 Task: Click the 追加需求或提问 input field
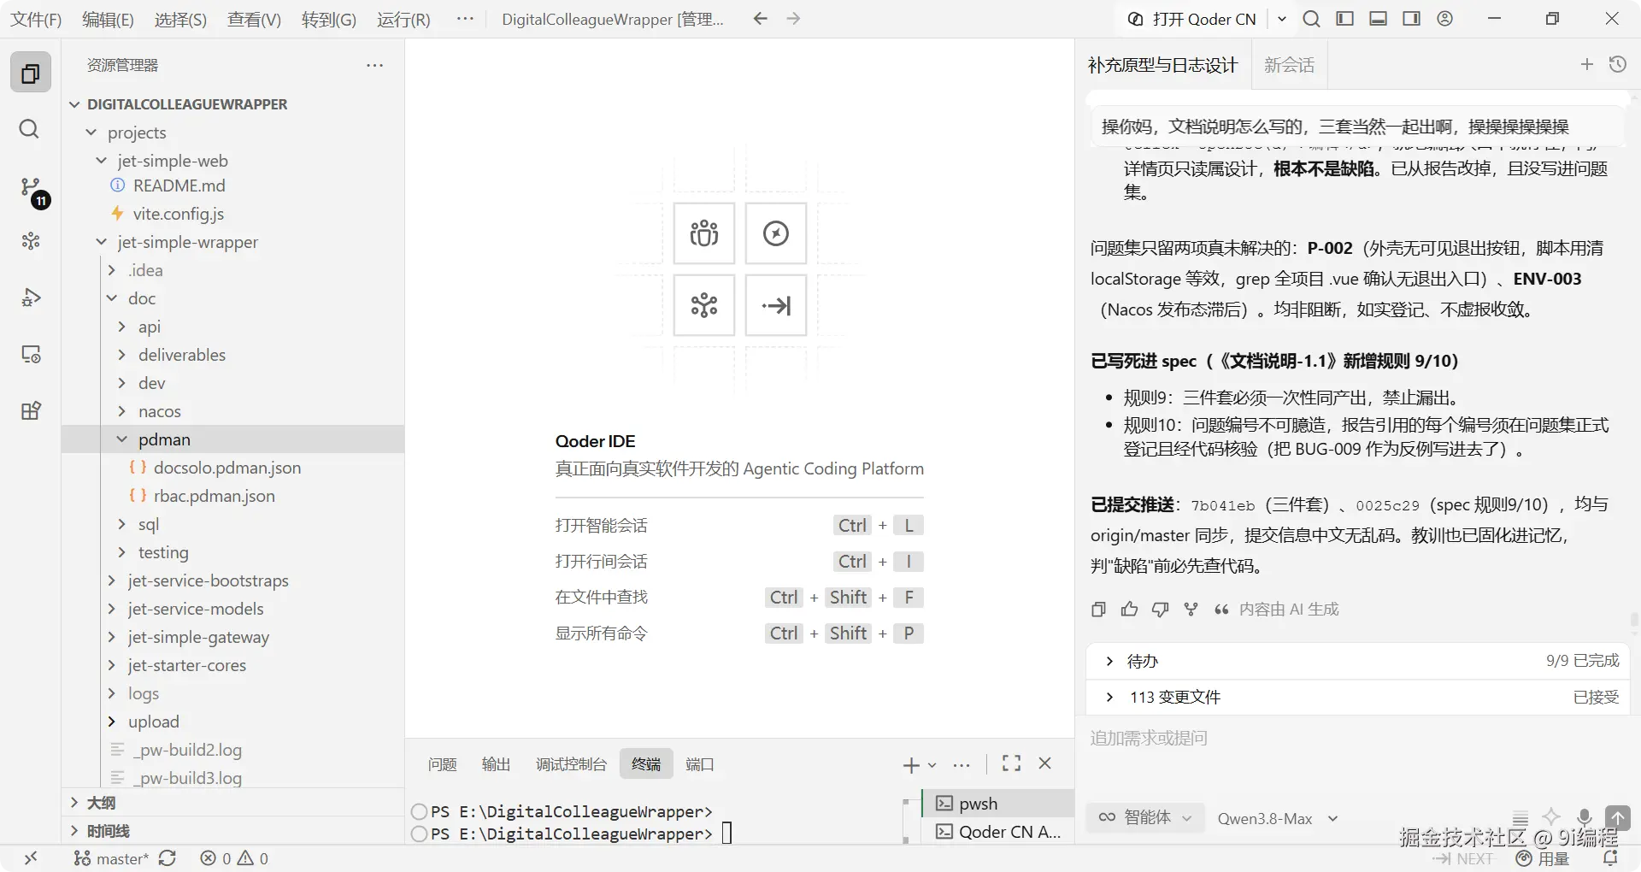click(1357, 738)
